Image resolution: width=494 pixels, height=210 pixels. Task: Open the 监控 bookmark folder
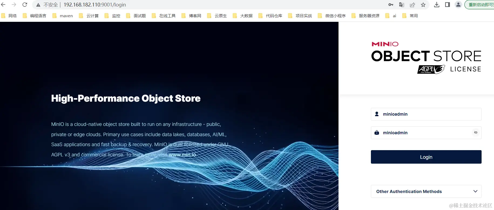[113, 16]
